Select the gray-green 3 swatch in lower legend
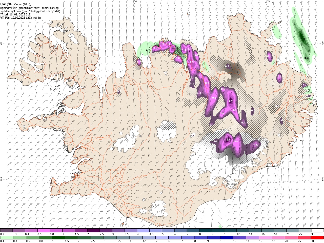The width and height of the screenshot is (324, 243). (110, 238)
